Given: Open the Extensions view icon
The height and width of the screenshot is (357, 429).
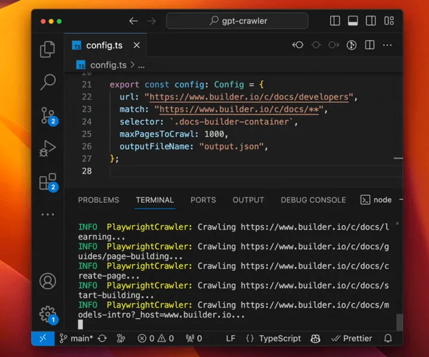Looking at the screenshot, I should coord(48,181).
